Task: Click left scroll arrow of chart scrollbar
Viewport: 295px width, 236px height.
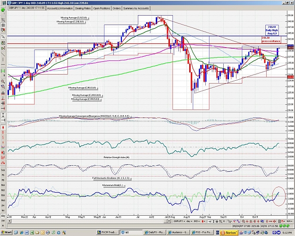Action: [8, 221]
